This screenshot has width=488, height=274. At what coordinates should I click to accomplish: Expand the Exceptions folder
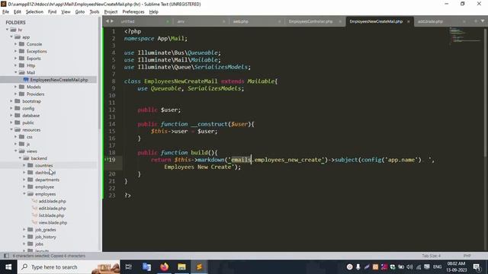click(15, 51)
